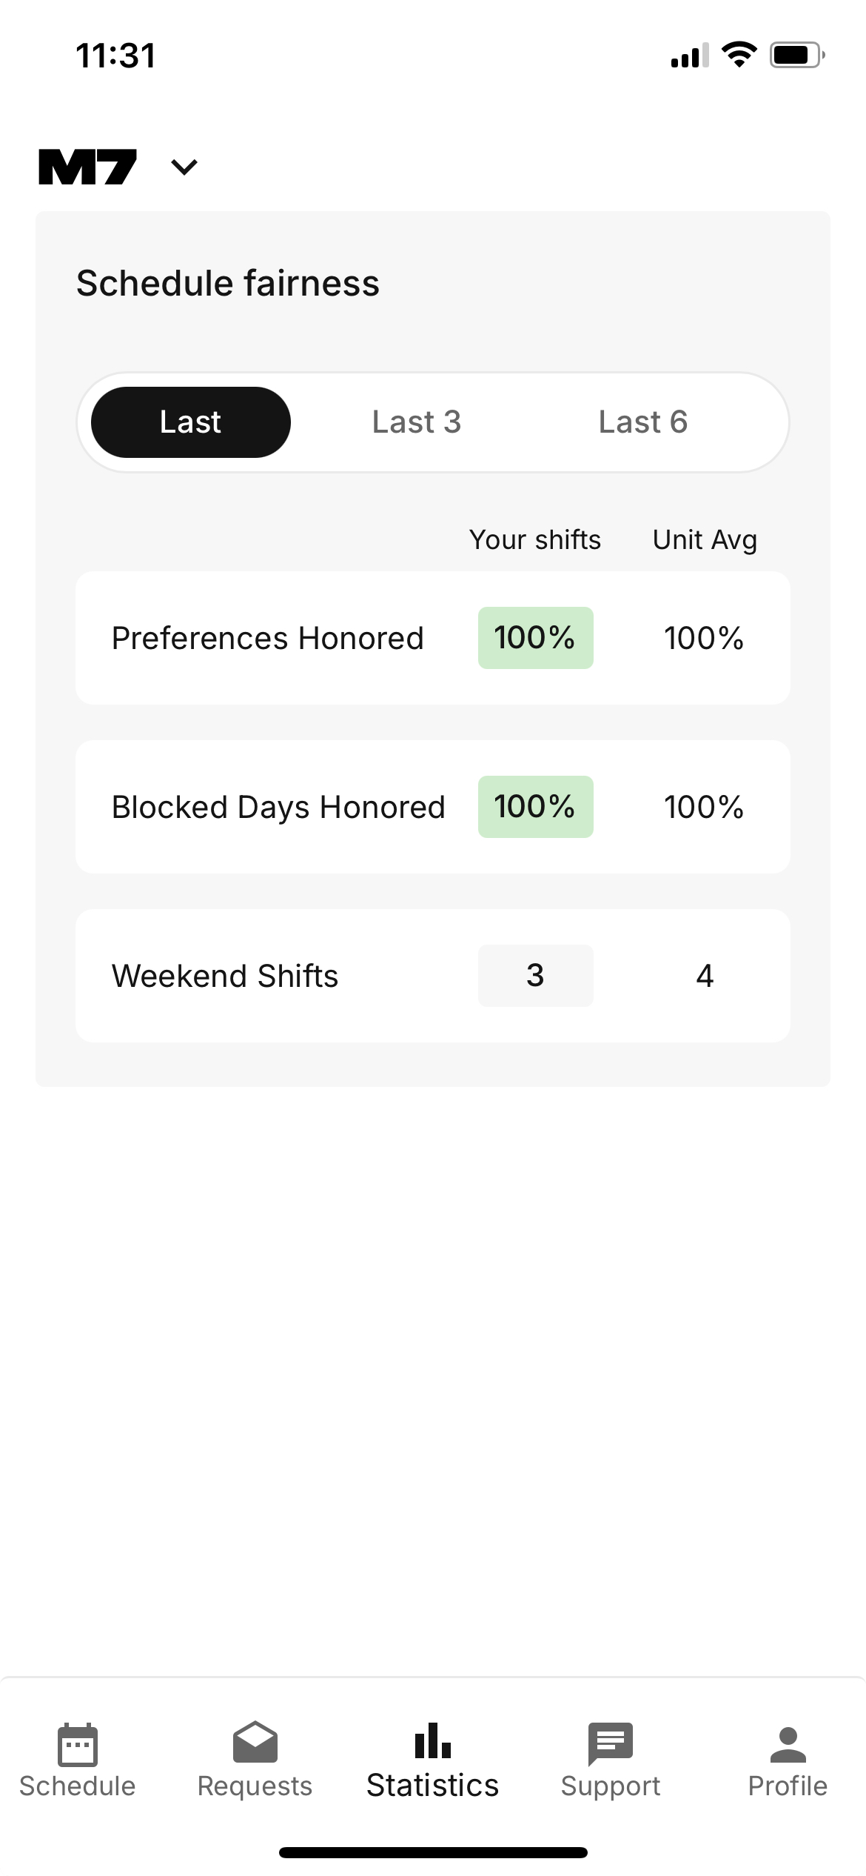Select the Statistics bar chart icon
Screen dimensions: 866x1876
pos(432,1741)
